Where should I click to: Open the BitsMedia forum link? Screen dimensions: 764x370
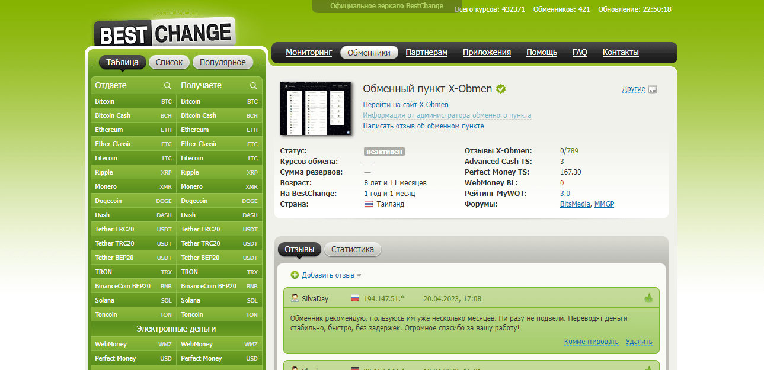[x=575, y=204]
